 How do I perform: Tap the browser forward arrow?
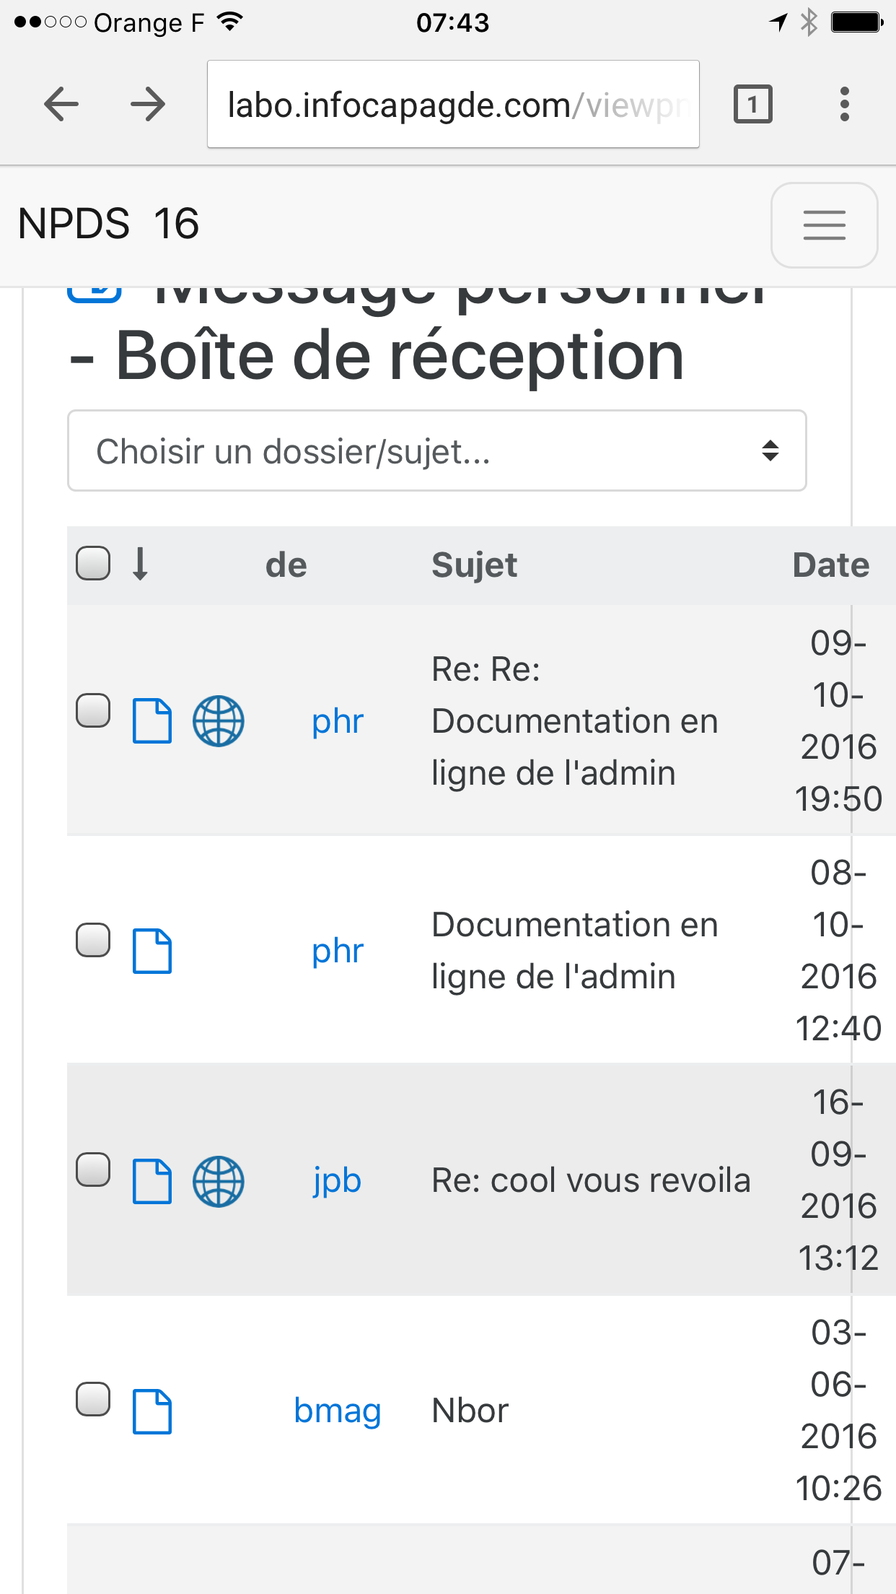[148, 105]
